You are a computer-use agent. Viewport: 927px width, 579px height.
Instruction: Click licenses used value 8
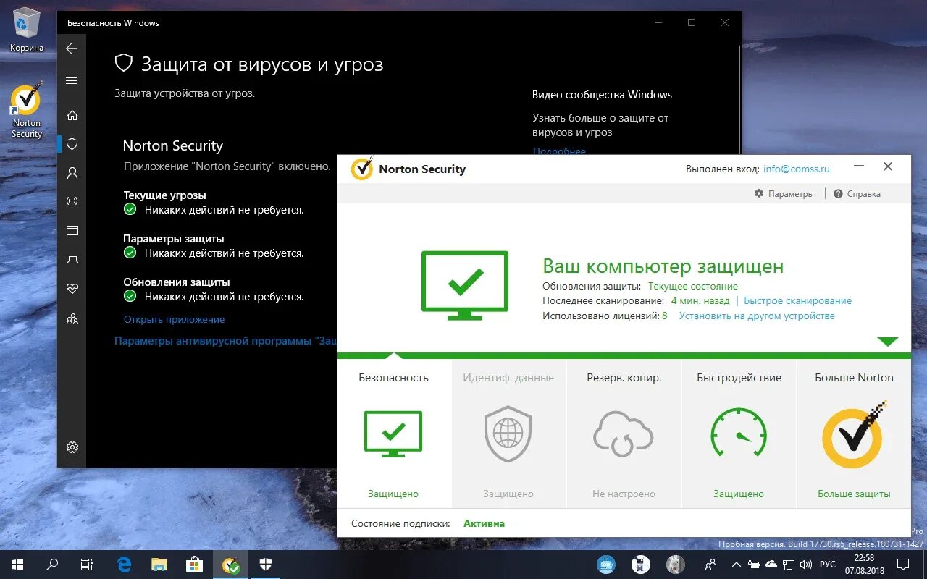tap(665, 316)
